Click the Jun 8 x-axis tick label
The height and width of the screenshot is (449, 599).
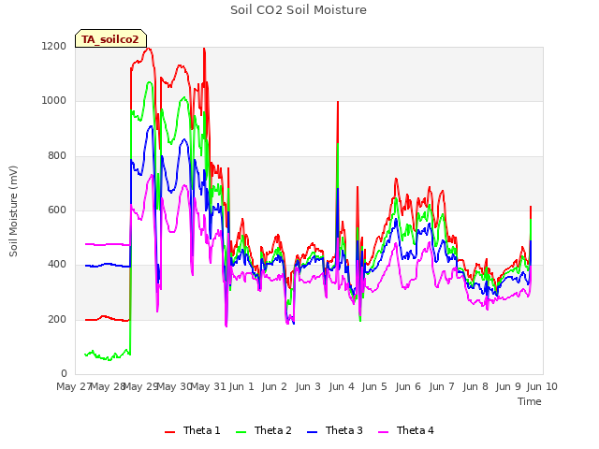pyautogui.click(x=475, y=386)
